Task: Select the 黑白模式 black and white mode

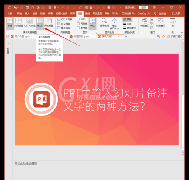Action: (129, 28)
